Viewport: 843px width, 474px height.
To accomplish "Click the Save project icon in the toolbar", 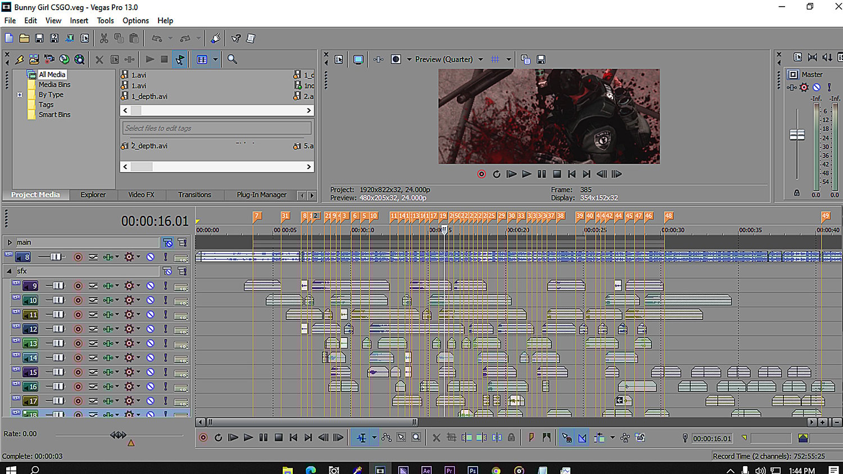I will click(x=39, y=38).
